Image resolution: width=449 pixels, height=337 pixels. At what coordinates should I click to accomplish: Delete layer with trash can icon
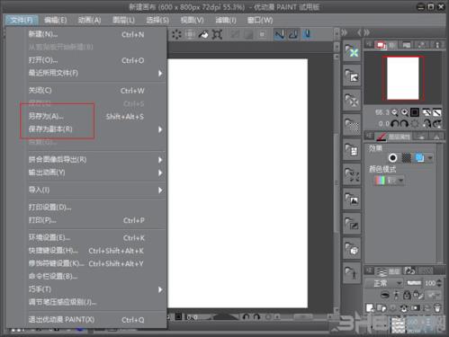(x=437, y=307)
